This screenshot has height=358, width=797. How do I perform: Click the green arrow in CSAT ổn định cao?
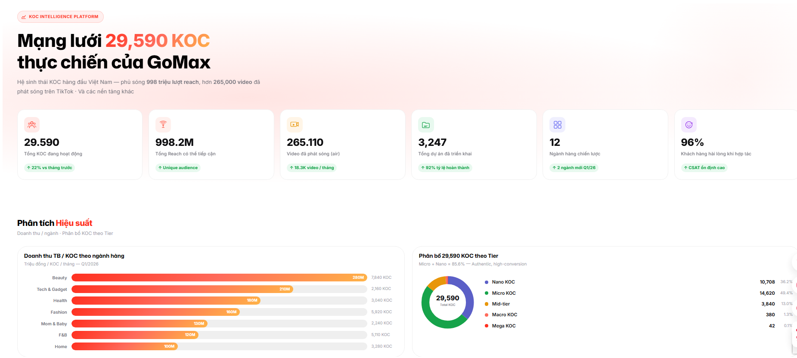tap(685, 168)
